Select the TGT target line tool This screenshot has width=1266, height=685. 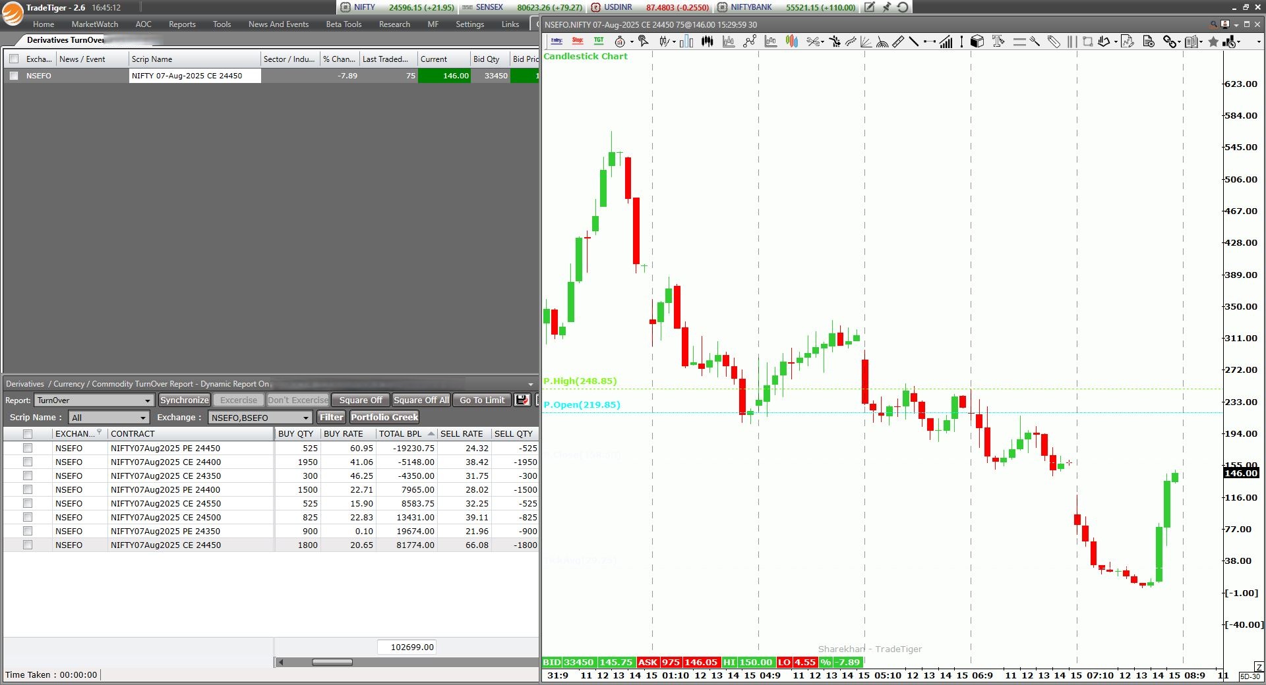coord(599,41)
